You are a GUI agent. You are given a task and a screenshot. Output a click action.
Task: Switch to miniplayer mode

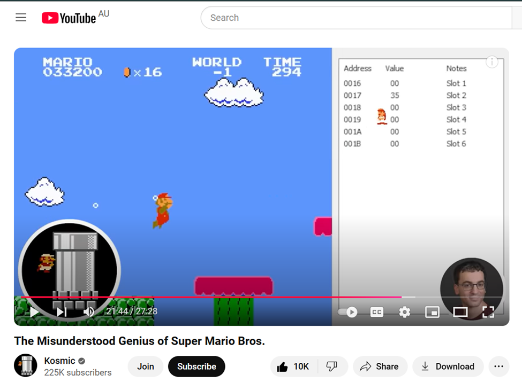click(432, 312)
